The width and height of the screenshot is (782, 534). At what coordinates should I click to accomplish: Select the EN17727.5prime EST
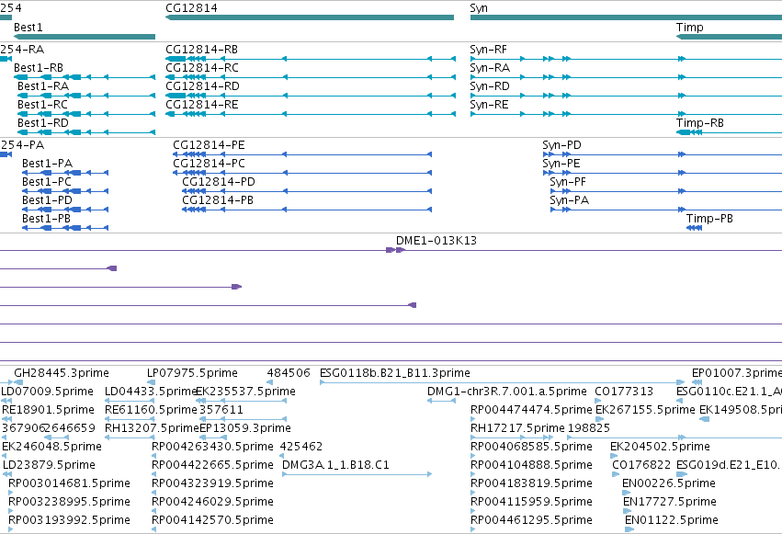[627, 511]
